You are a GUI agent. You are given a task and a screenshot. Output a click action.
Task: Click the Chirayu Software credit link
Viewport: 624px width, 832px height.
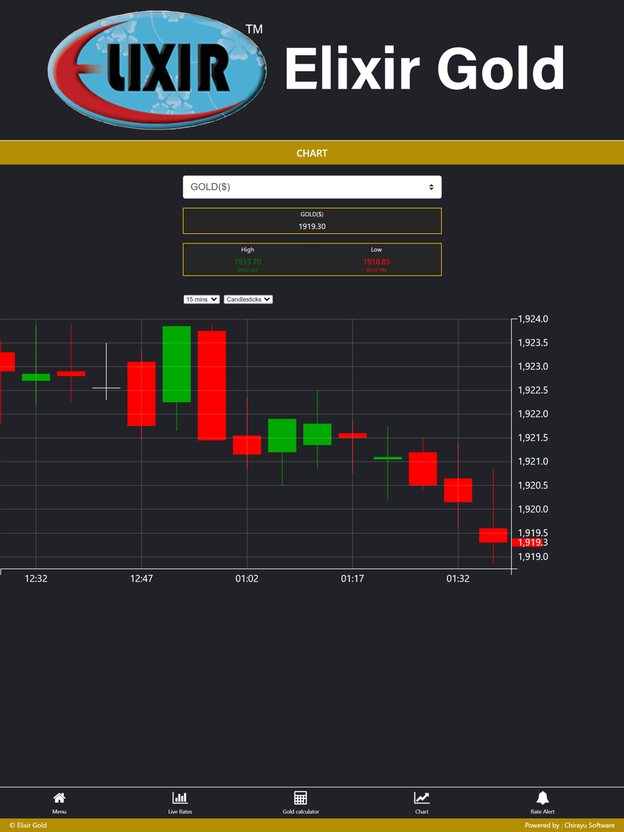tap(589, 825)
